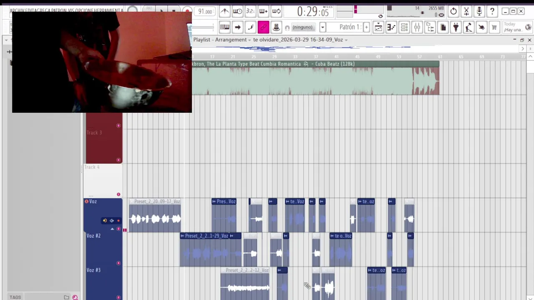Click the toolbar icon left of shopping cart
Screen dimensions: 534x300
481,27
